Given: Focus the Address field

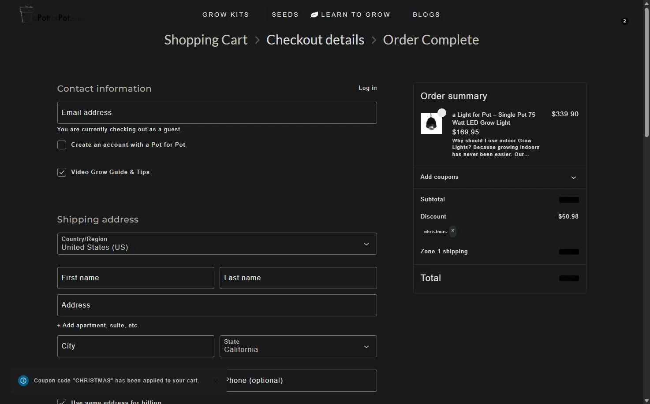Looking at the screenshot, I should pyautogui.click(x=217, y=305).
